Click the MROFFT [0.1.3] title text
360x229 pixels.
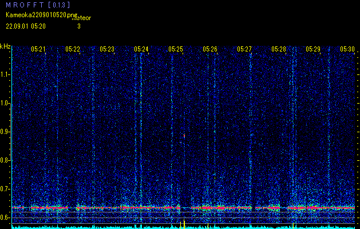38,5
